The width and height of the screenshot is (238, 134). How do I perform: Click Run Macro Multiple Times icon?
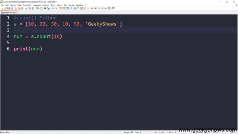point(106,8)
